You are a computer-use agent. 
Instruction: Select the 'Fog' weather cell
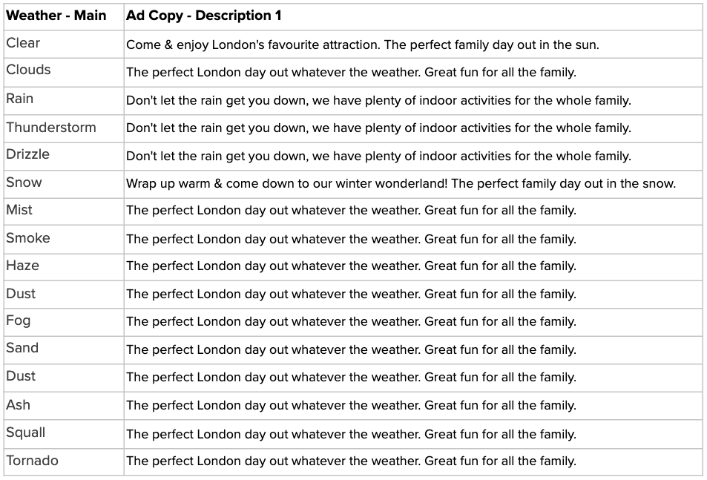pyautogui.click(x=64, y=322)
